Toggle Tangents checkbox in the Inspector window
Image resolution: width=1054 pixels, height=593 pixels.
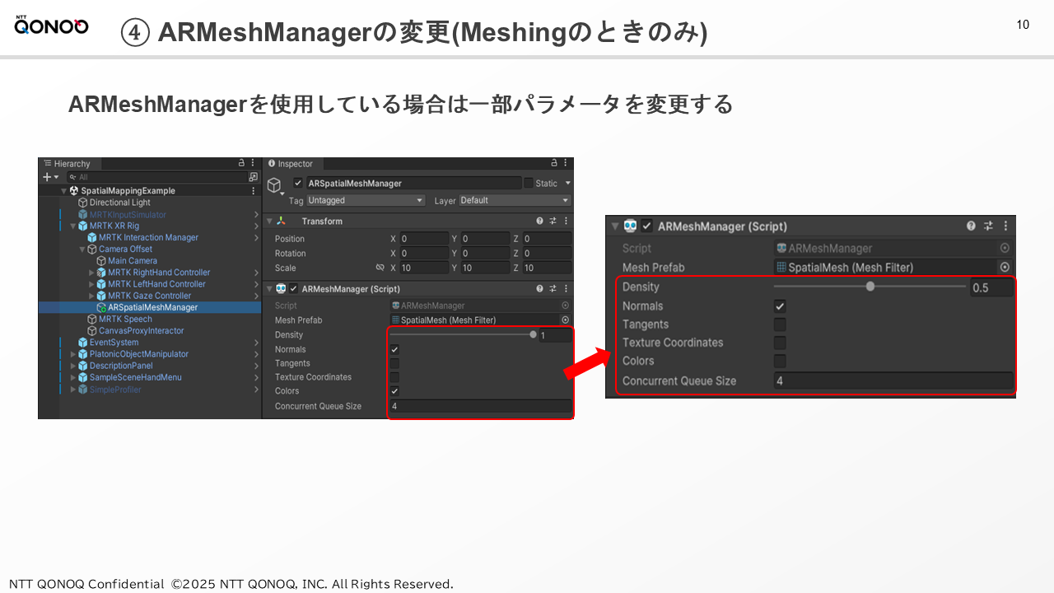[394, 363]
